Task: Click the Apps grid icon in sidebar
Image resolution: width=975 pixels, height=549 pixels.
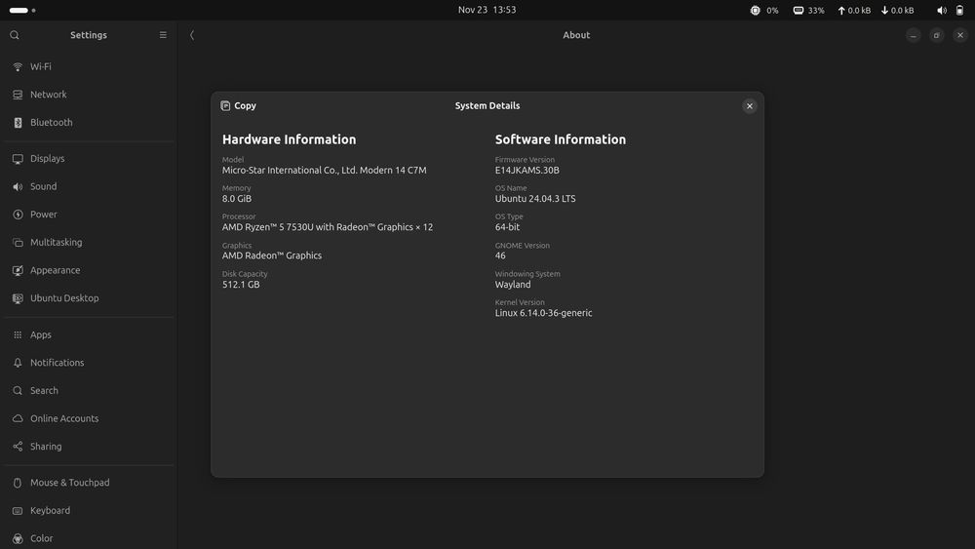Action: pyautogui.click(x=18, y=334)
